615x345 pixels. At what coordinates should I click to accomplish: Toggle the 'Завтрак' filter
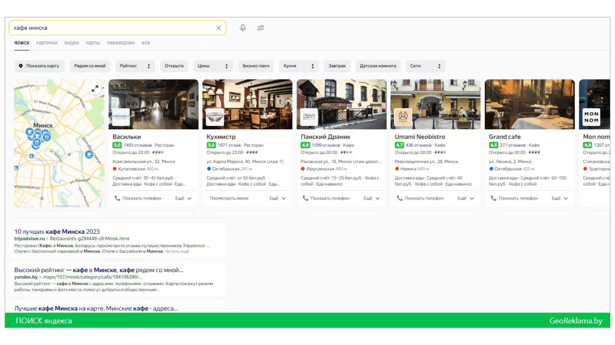tap(337, 66)
